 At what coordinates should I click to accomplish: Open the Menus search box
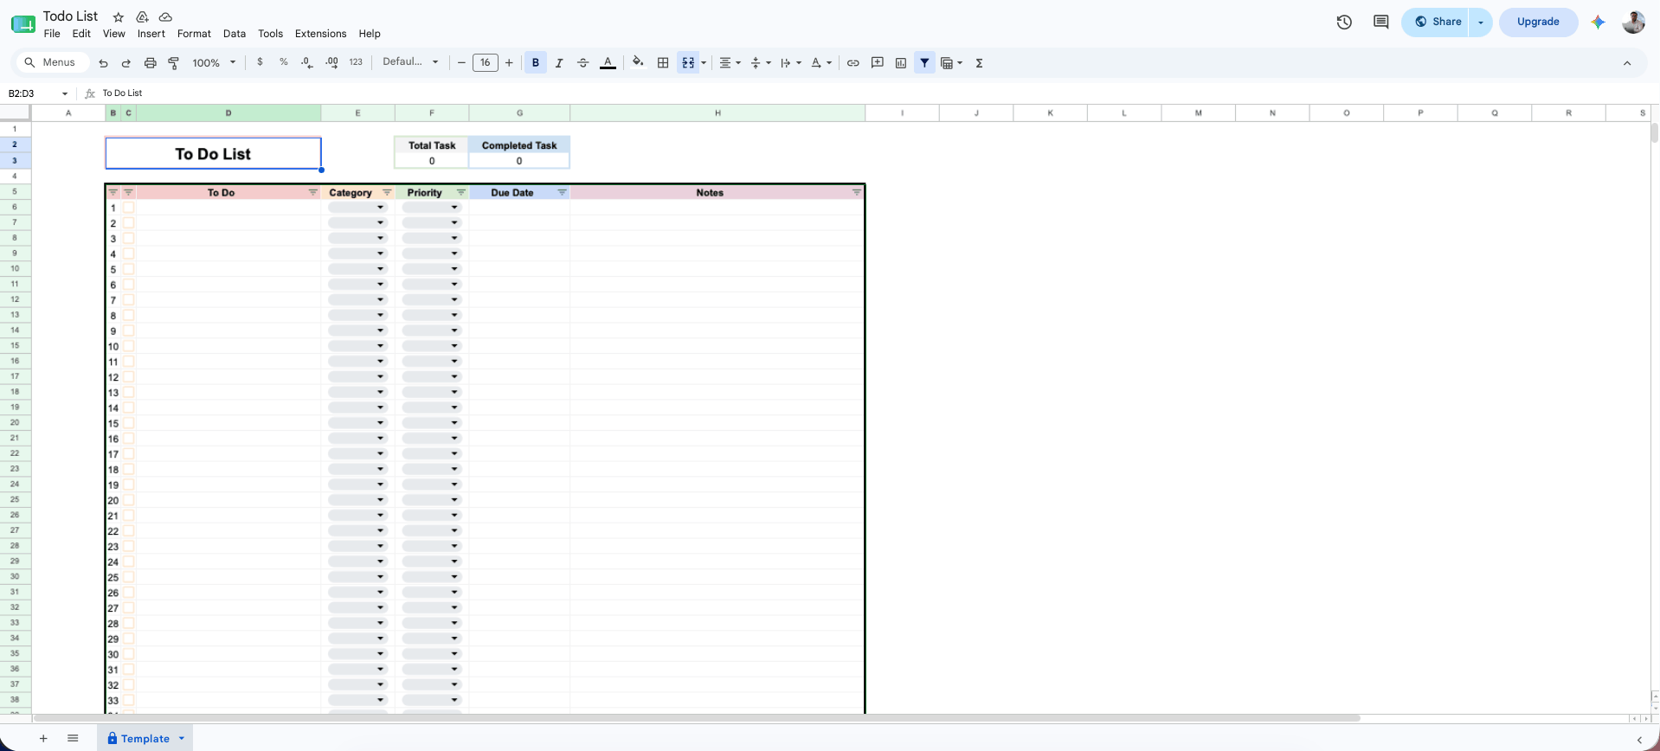pos(52,62)
